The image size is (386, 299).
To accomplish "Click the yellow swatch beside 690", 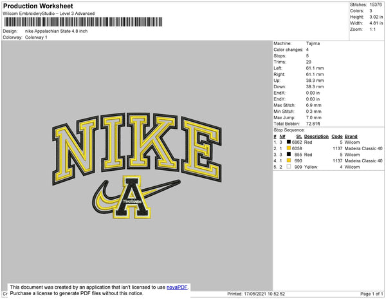I will coord(289,160).
